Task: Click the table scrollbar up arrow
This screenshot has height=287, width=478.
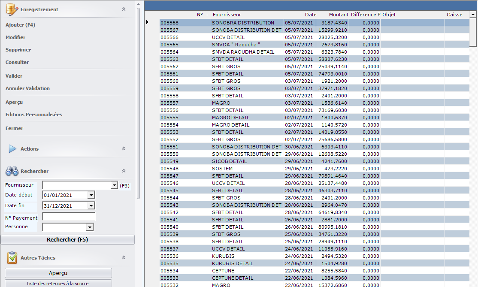Action: coord(473,14)
